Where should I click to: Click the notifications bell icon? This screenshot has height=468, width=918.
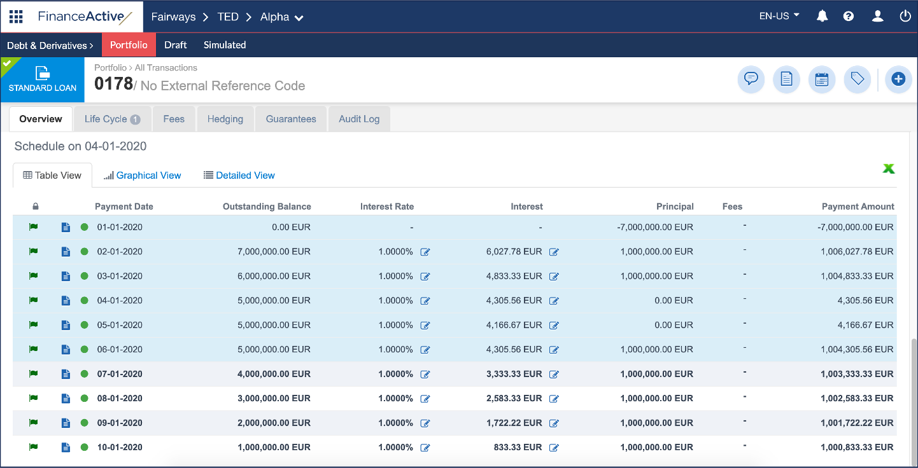(822, 17)
